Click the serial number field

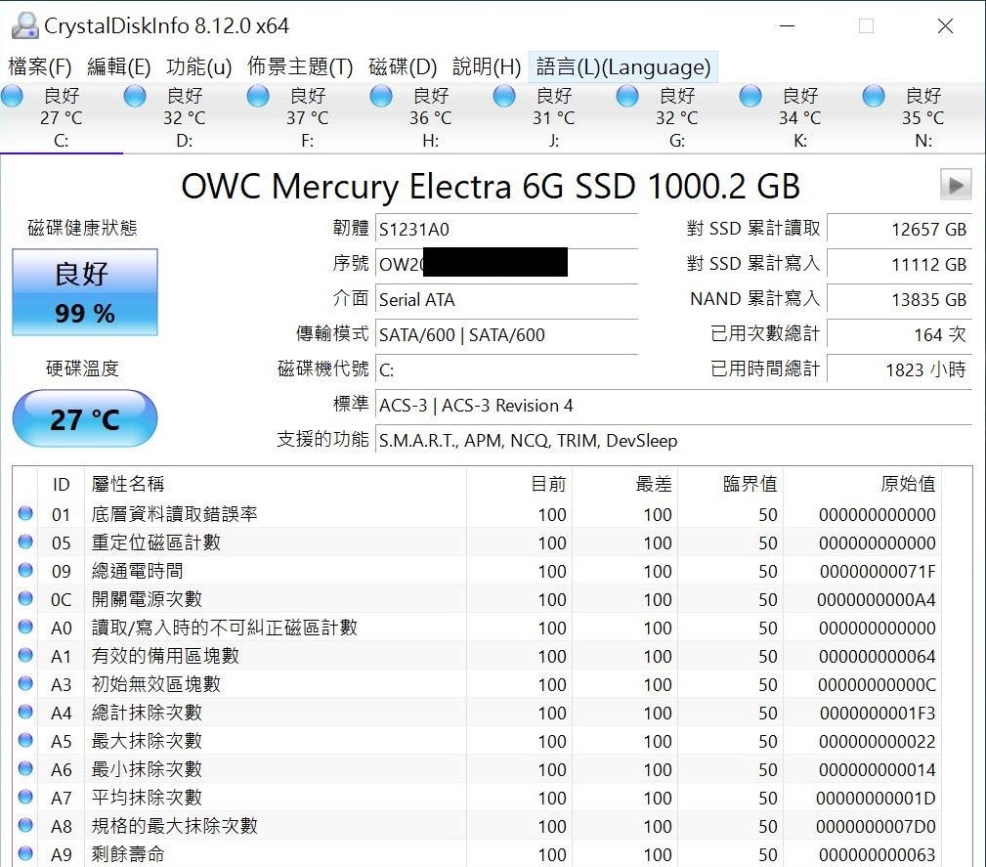click(x=506, y=264)
